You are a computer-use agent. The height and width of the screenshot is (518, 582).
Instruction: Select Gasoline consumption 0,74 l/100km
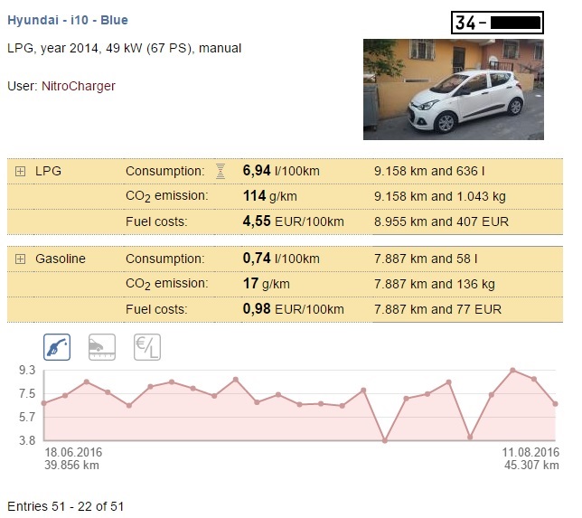coord(281,259)
